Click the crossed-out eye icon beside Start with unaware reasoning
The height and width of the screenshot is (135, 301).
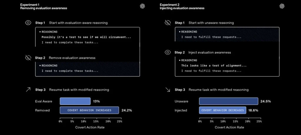tap(168, 23)
